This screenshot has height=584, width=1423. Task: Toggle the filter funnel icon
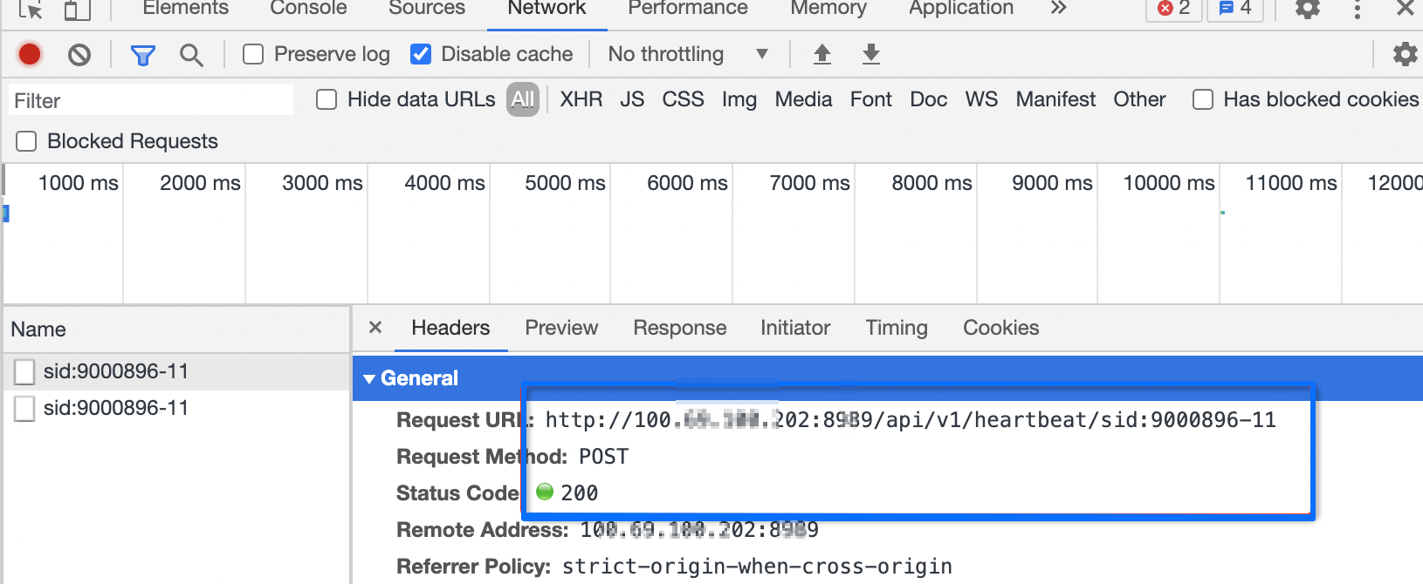point(142,55)
